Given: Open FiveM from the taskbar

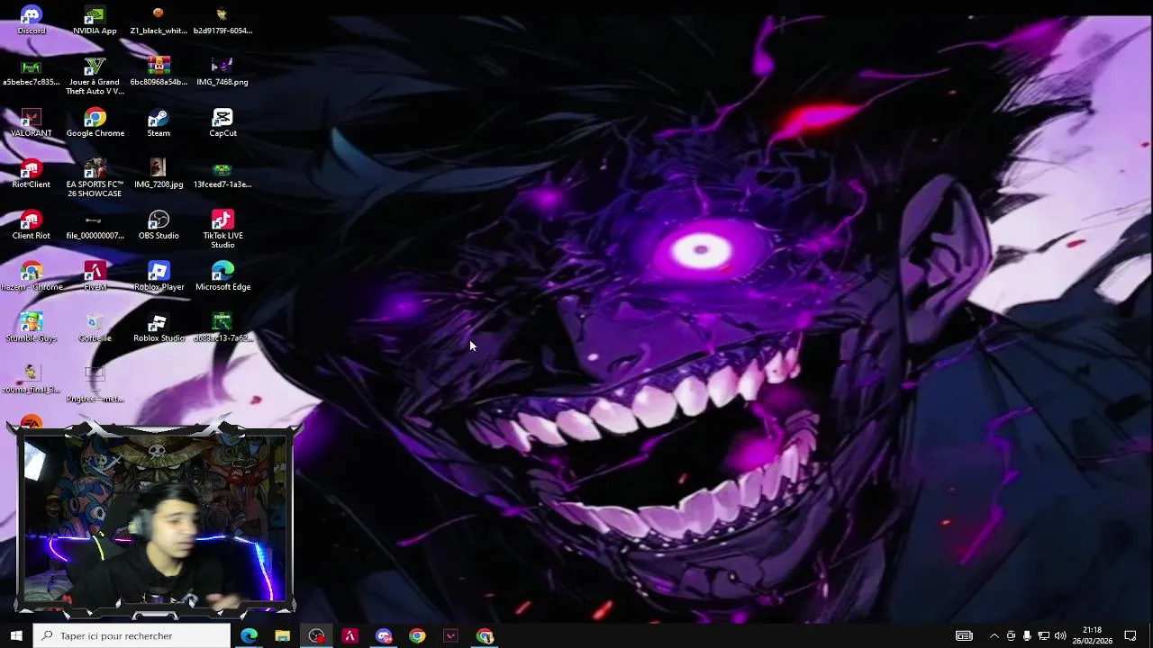Looking at the screenshot, I should click(x=350, y=635).
